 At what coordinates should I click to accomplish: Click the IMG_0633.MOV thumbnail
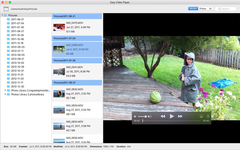pyautogui.click(x=59, y=110)
